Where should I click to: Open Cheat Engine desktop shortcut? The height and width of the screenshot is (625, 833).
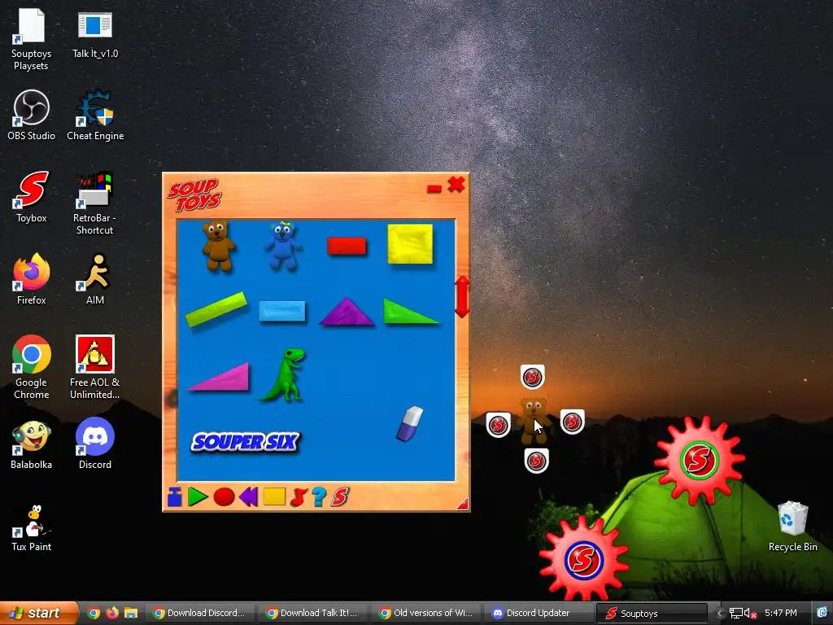[95, 114]
